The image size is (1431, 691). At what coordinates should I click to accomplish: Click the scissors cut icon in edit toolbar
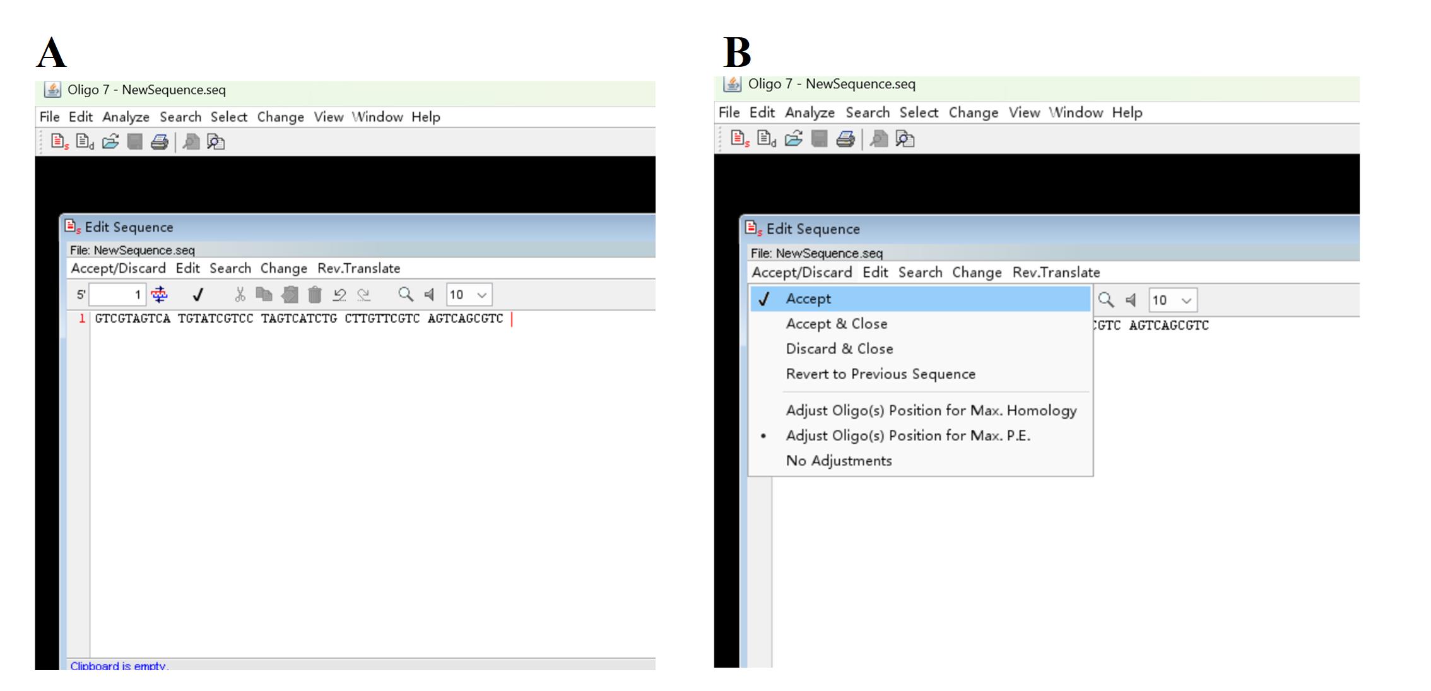point(240,295)
